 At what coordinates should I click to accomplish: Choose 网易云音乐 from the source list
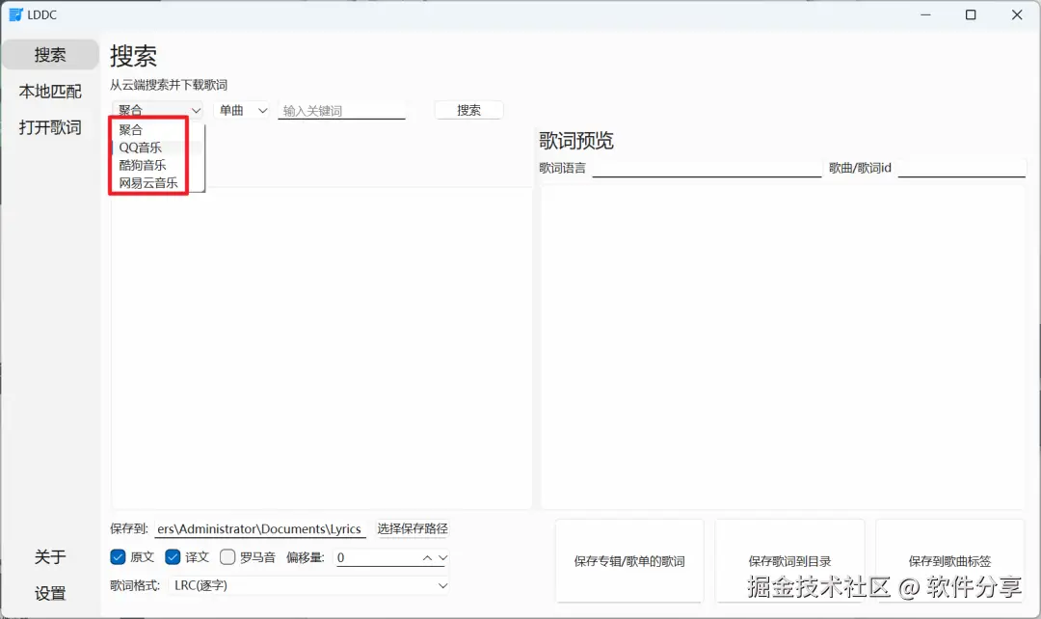(158, 182)
